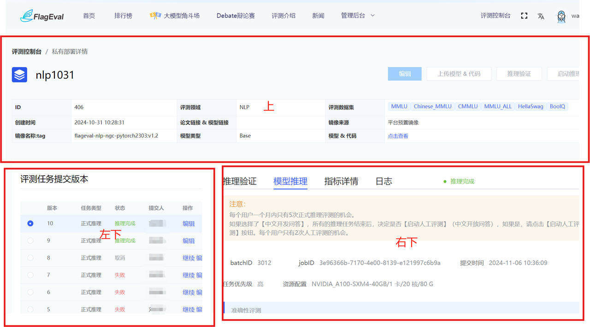Select version 9 radio button

click(x=30, y=241)
